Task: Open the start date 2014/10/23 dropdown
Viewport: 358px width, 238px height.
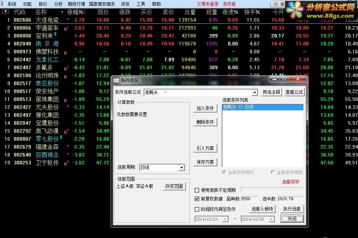Action: [x=225, y=219]
